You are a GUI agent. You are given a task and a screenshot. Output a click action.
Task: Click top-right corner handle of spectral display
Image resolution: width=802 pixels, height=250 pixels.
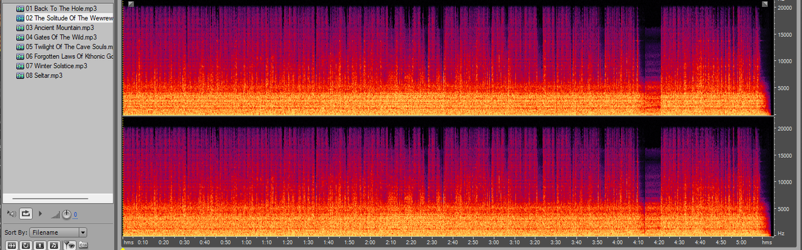pyautogui.click(x=765, y=4)
